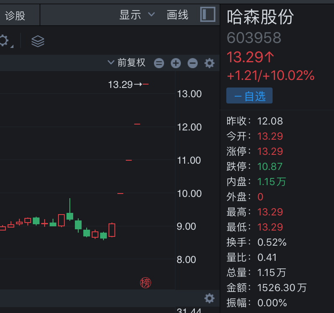Click the red 榜 badge on chart

145,283
